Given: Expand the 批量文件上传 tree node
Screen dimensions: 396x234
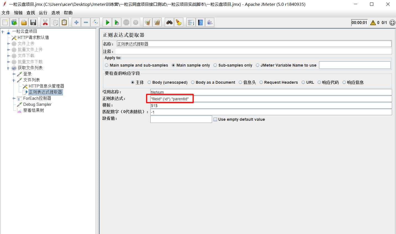Looking at the screenshot, I should pos(8,50).
